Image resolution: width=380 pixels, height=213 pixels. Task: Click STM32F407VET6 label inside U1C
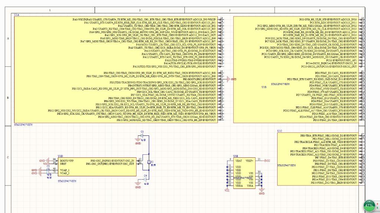(x=286, y=165)
